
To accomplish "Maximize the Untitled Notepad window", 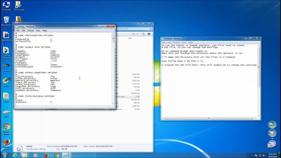I will pos(251,38).
